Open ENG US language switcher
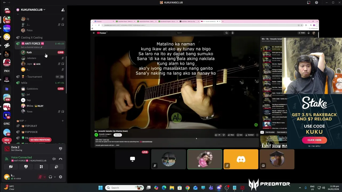 312,188
